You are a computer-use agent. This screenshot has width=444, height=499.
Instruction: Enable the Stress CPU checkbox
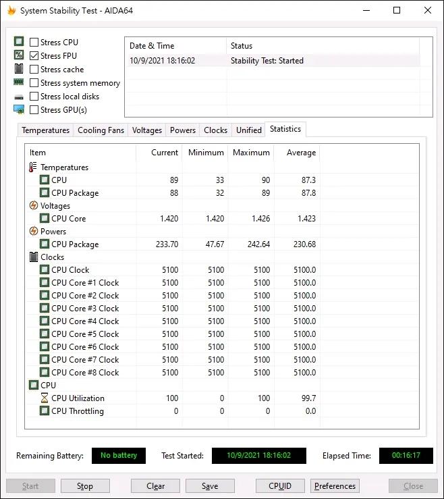34,42
